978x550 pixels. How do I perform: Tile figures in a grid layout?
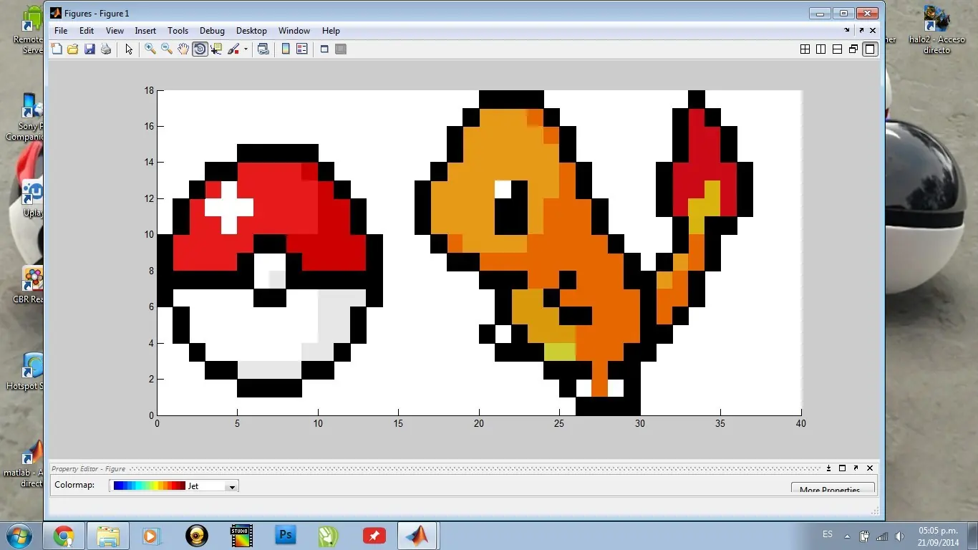tap(805, 49)
